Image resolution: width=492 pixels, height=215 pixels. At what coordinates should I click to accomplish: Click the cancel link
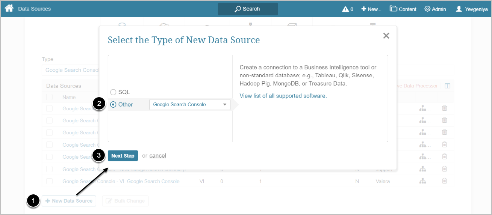coord(157,156)
